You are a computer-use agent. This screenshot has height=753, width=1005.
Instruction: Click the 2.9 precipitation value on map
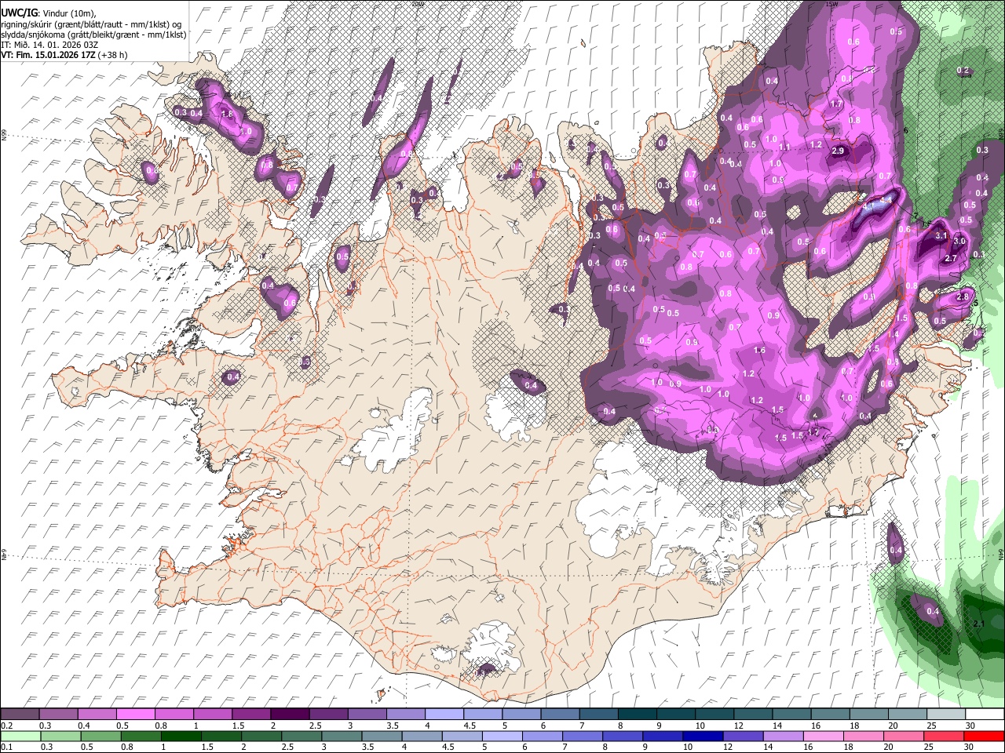tap(837, 151)
